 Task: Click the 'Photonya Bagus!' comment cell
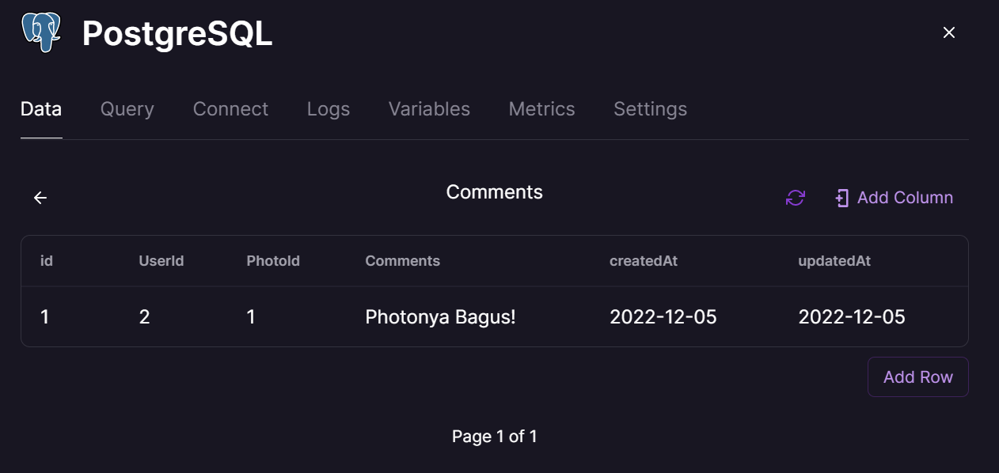(x=440, y=316)
